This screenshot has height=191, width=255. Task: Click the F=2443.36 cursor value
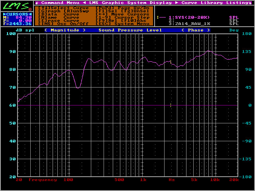(17, 24)
